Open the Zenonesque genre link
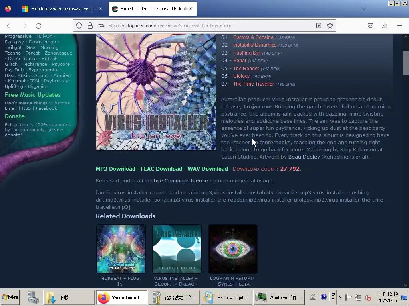This screenshot has height=306, width=409. [x=58, y=53]
